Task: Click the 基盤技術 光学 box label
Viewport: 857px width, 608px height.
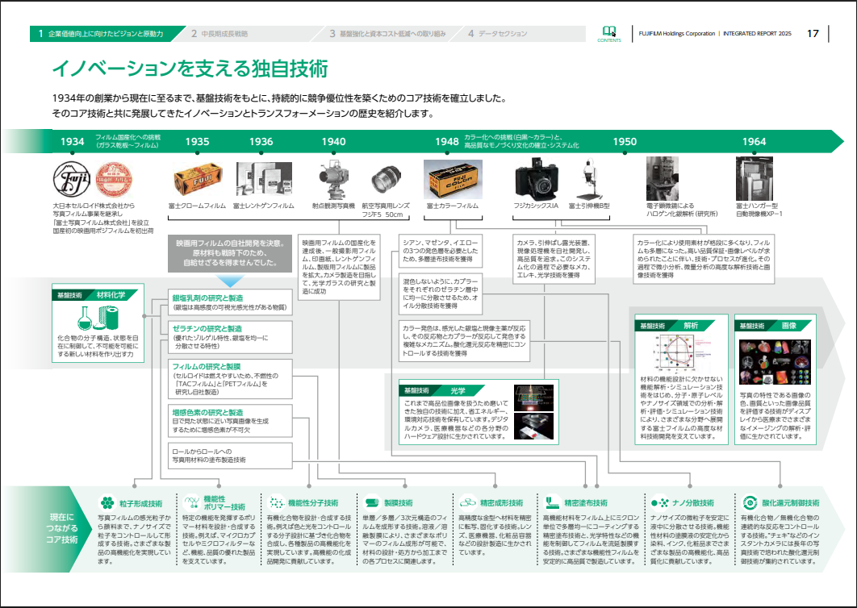Action: [435, 389]
